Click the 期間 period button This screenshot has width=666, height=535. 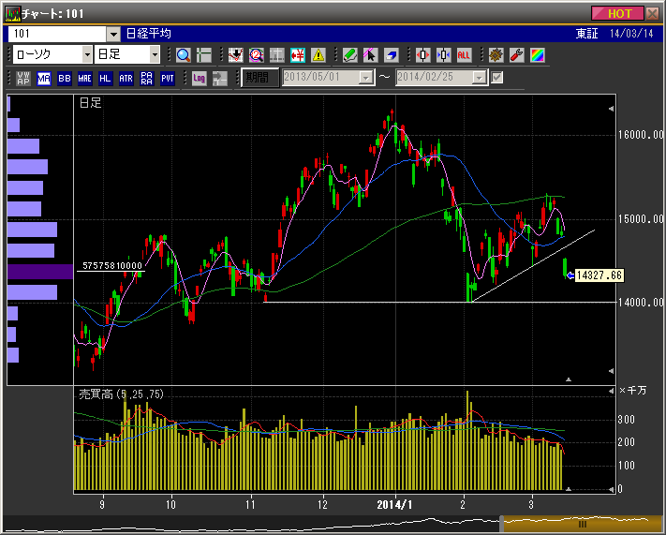coord(259,78)
